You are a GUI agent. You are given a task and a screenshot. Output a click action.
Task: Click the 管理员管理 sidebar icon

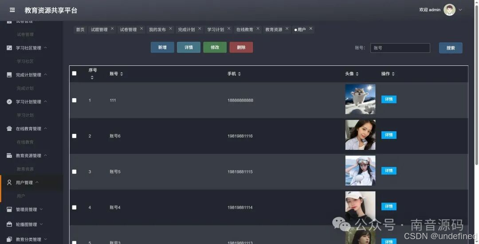[x=9, y=209]
